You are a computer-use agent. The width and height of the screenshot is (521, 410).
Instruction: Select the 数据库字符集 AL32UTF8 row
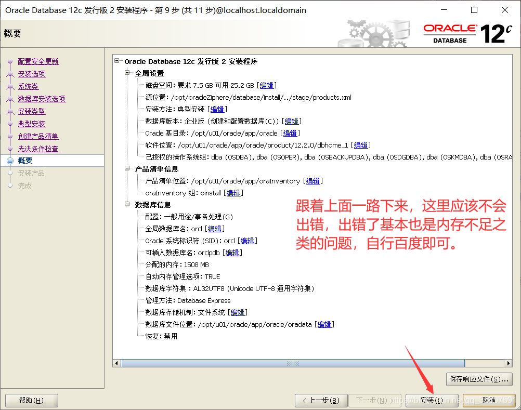tap(230, 289)
